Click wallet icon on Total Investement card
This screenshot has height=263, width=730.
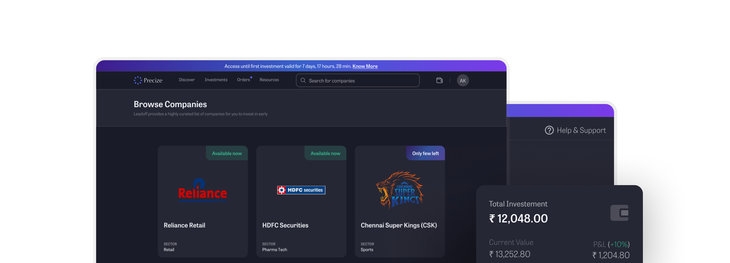pyautogui.click(x=619, y=213)
